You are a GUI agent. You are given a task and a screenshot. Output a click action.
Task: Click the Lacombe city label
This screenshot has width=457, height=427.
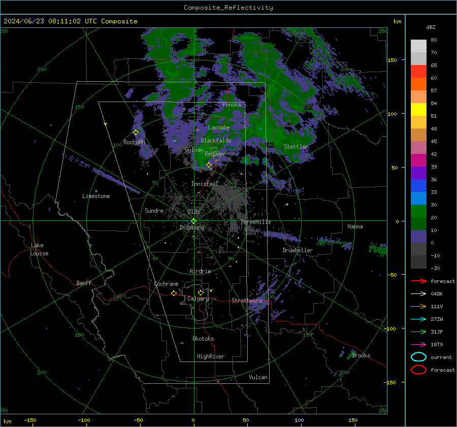[219, 127]
